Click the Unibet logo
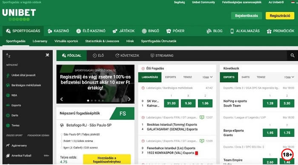 (19, 15)
